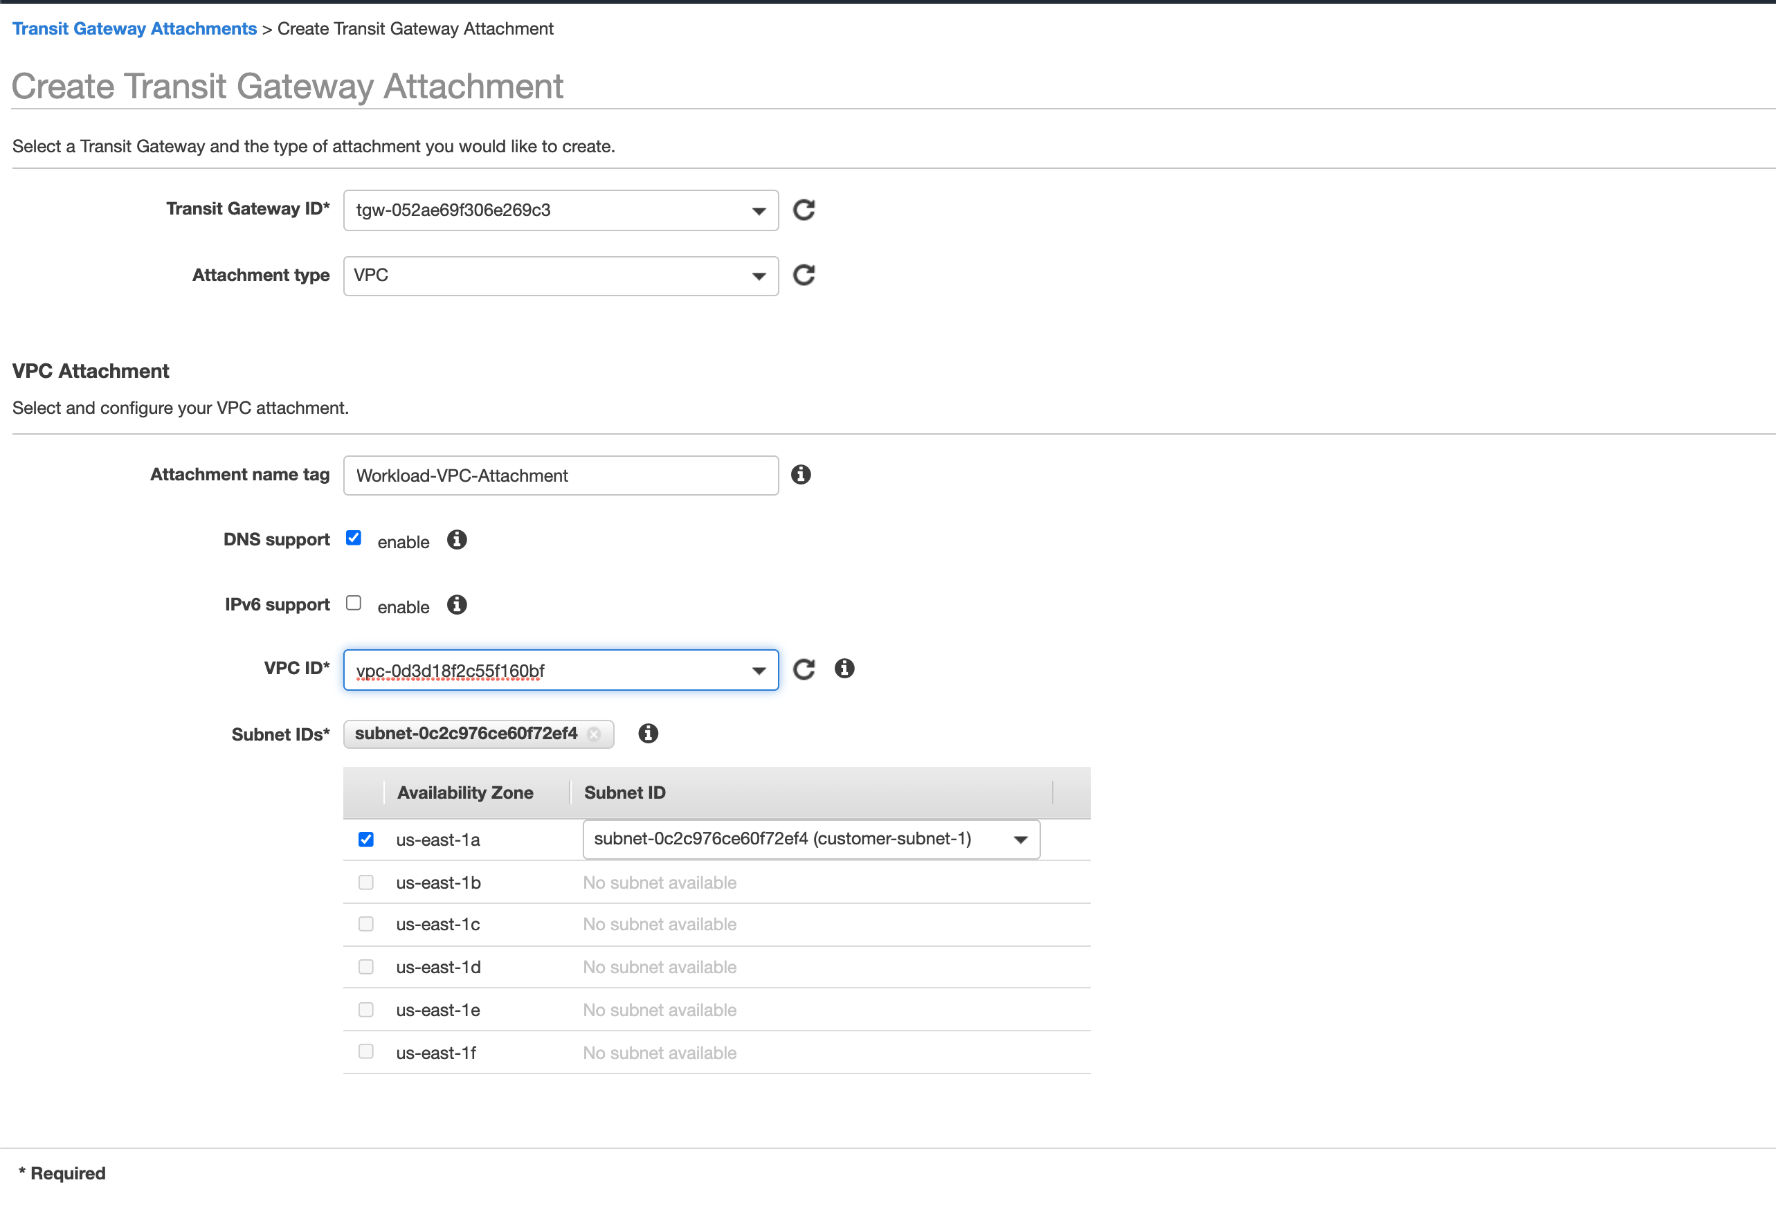Open the us-east-1a subnet dropdown
The image size is (1776, 1232).
pos(811,840)
